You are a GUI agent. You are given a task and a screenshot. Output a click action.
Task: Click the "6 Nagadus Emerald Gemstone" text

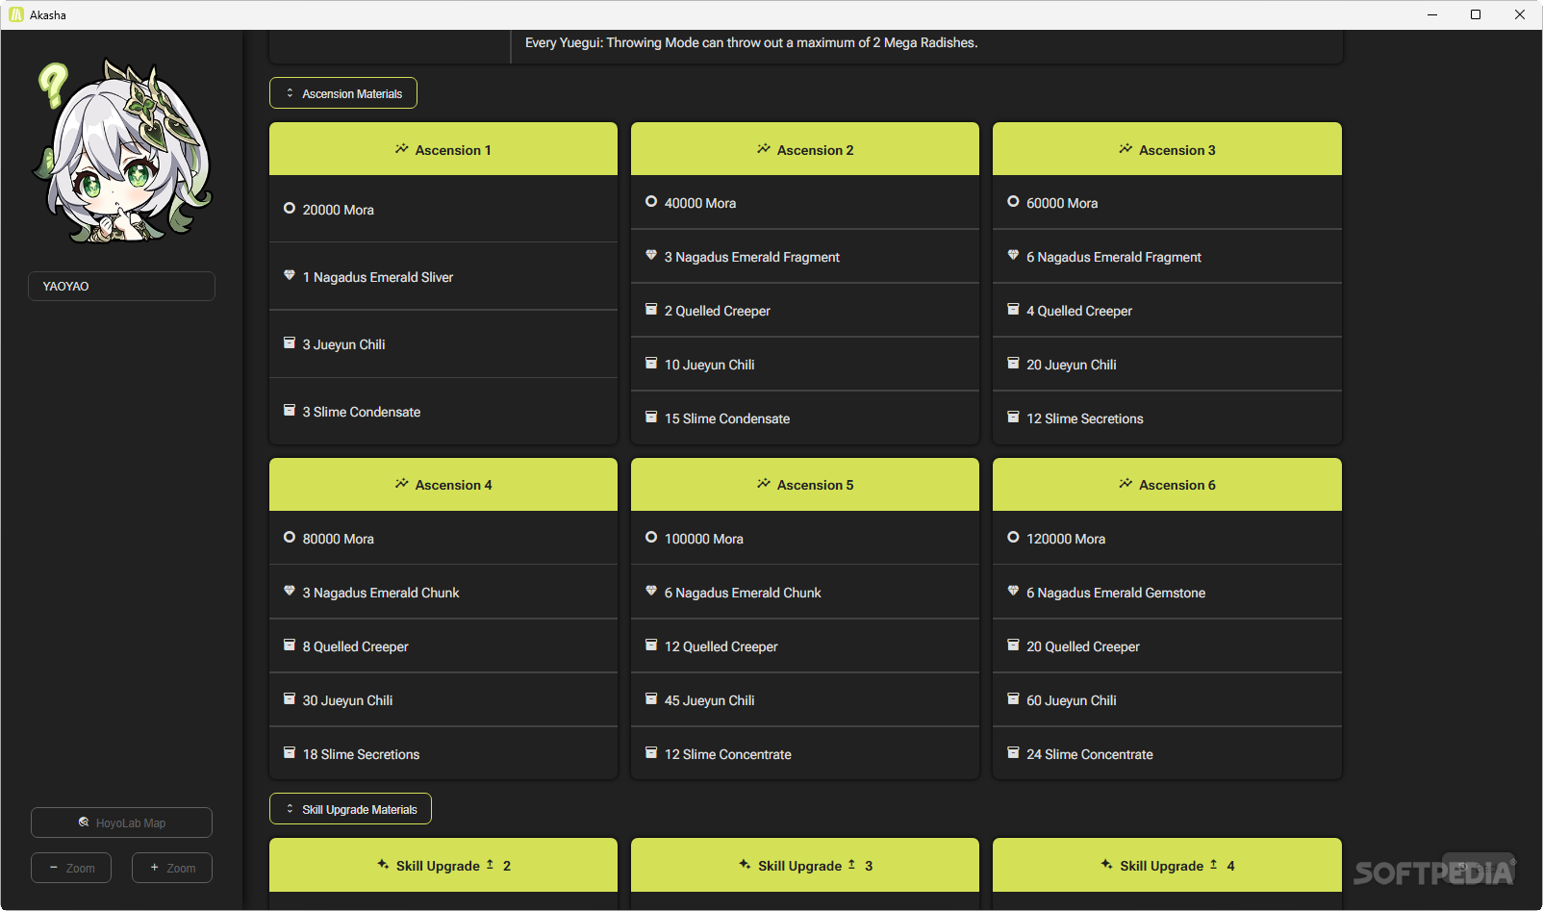coord(1116,593)
